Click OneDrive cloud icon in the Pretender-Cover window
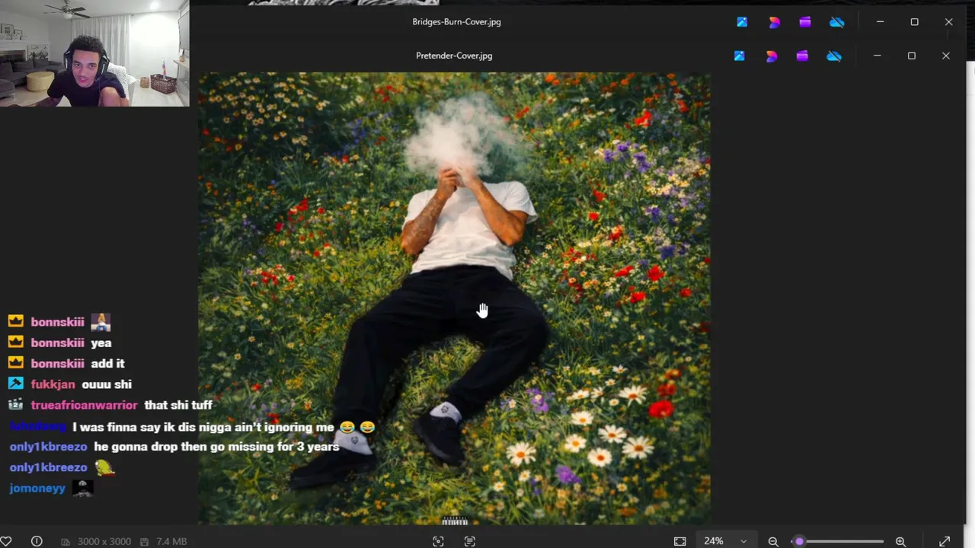 834,56
